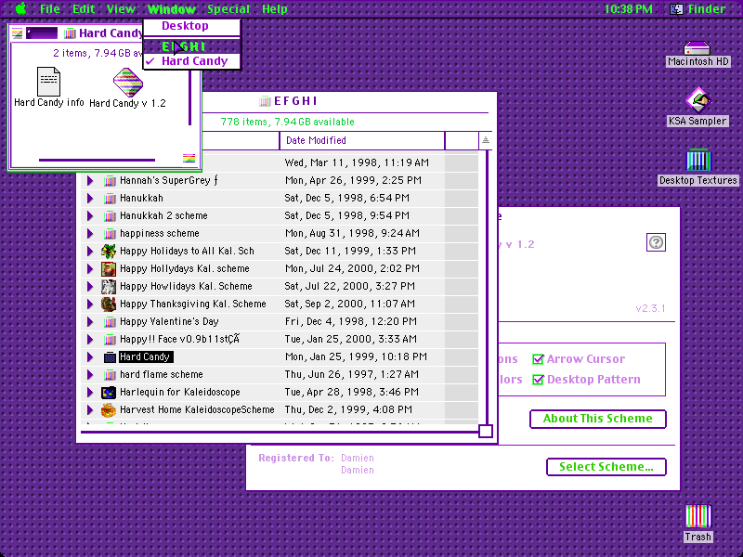
Task: Toggle the Desktop Pattern checkbox
Action: 538,380
